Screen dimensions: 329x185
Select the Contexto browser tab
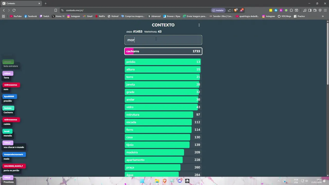(21, 3)
